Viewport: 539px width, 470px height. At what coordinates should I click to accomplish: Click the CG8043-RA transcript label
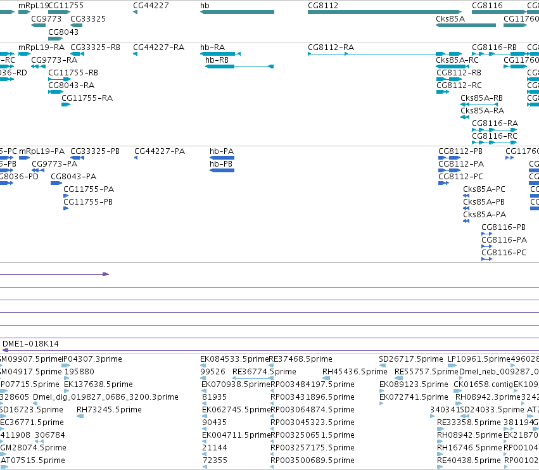[x=71, y=85]
